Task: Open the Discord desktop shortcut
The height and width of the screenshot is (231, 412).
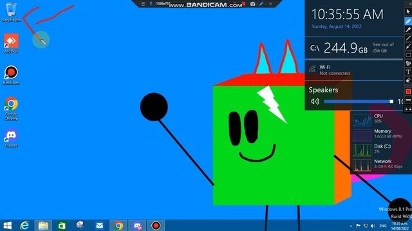Action: click(11, 138)
